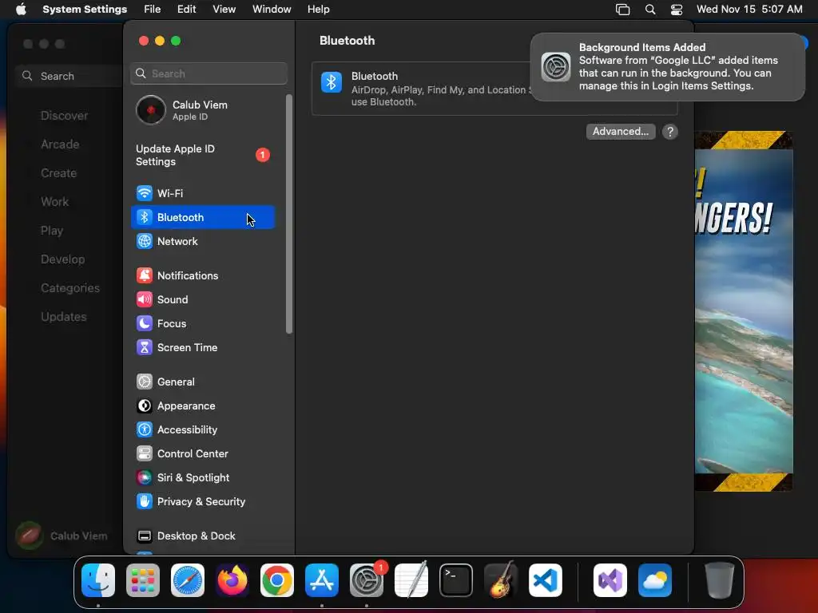Open Spotlight search in menu bar
Screen dimensions: 818x613
650,10
